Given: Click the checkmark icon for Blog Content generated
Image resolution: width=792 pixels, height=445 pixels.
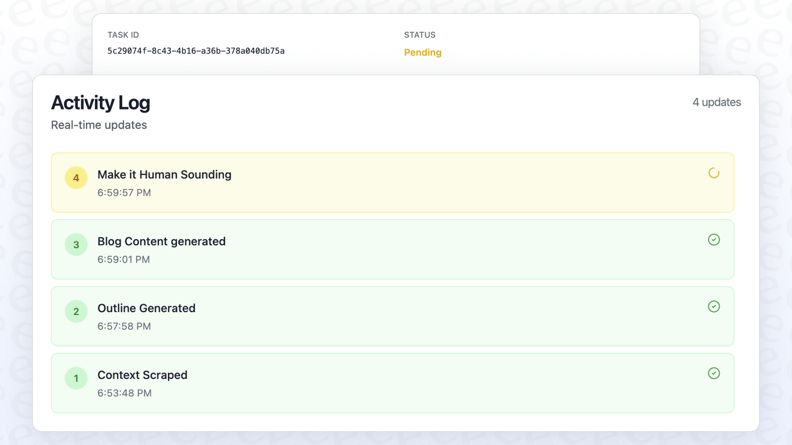Looking at the screenshot, I should tap(714, 240).
